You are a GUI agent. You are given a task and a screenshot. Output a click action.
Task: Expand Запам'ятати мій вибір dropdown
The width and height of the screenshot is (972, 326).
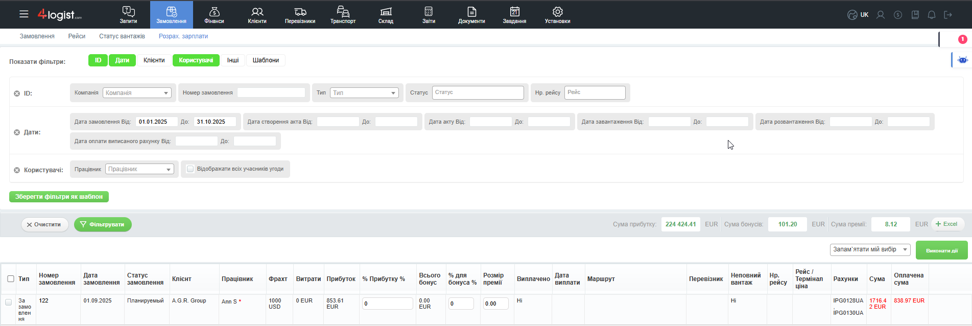click(870, 250)
